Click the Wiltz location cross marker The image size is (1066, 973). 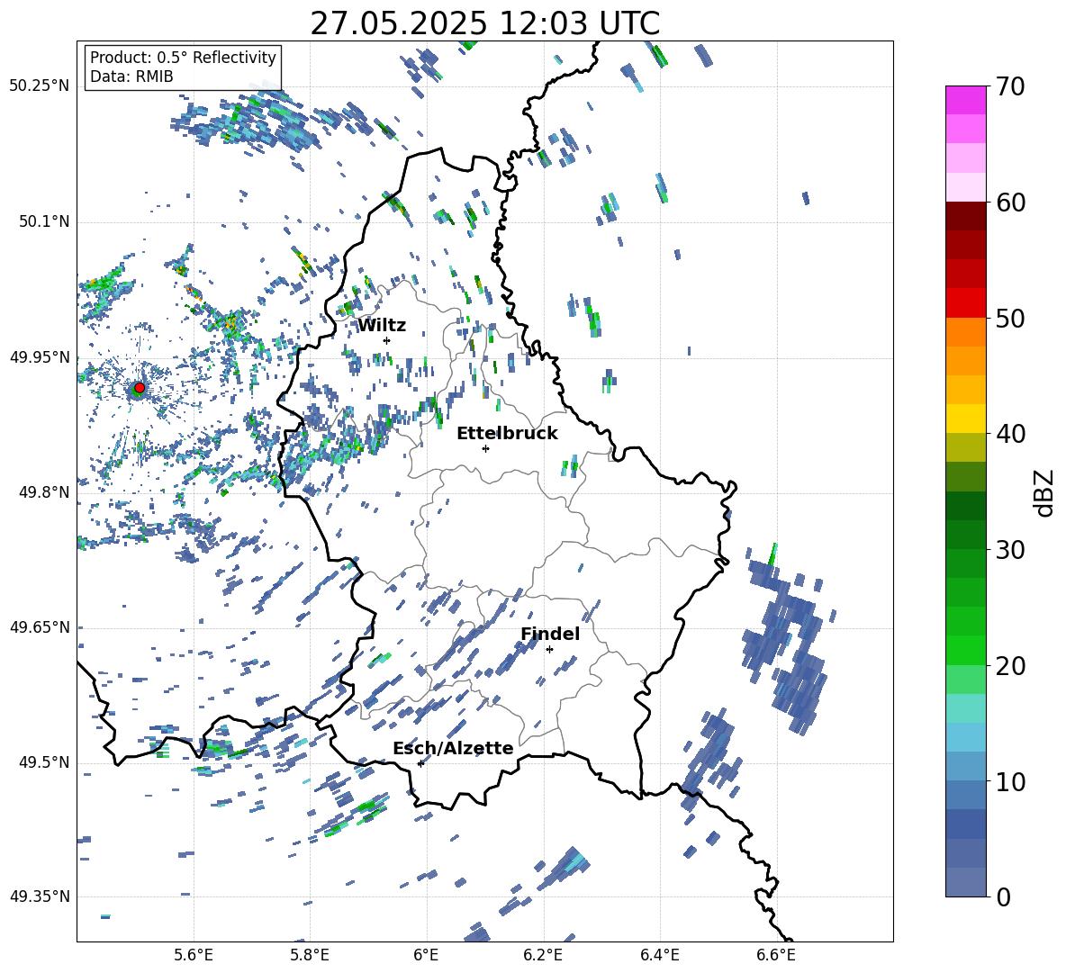(x=387, y=340)
